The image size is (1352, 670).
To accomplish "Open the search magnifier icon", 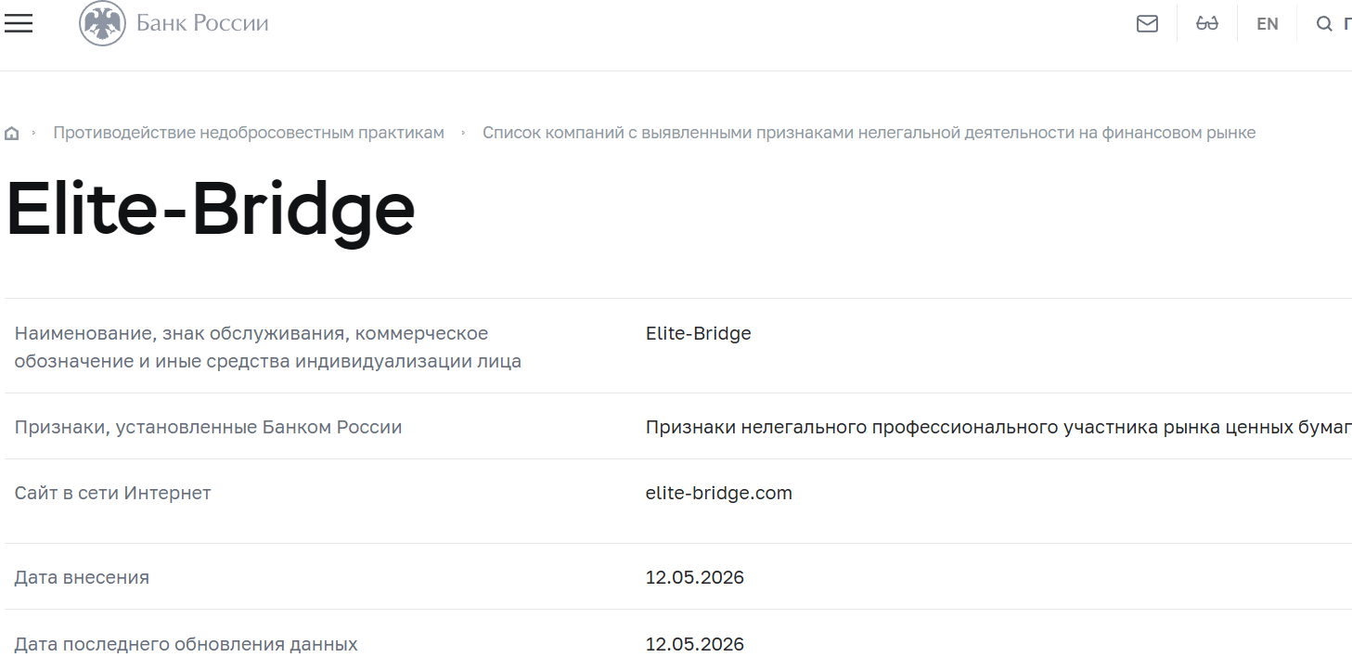I will click(x=1324, y=24).
